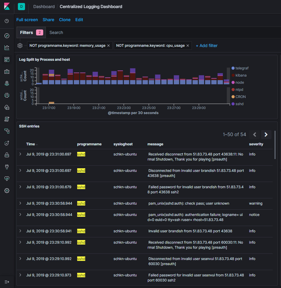Click the '1–50 of 54' pagination text
The image size is (281, 288).
pos(234,134)
